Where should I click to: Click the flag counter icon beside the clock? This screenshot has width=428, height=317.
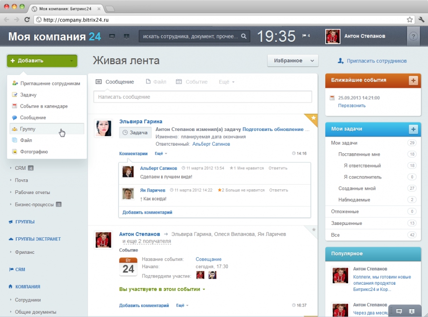pos(306,36)
